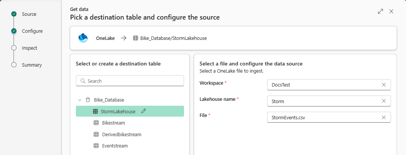Viewport: 406px width, 155px height.
Task: Clear the Workspace field with its X icon
Action: (384, 85)
